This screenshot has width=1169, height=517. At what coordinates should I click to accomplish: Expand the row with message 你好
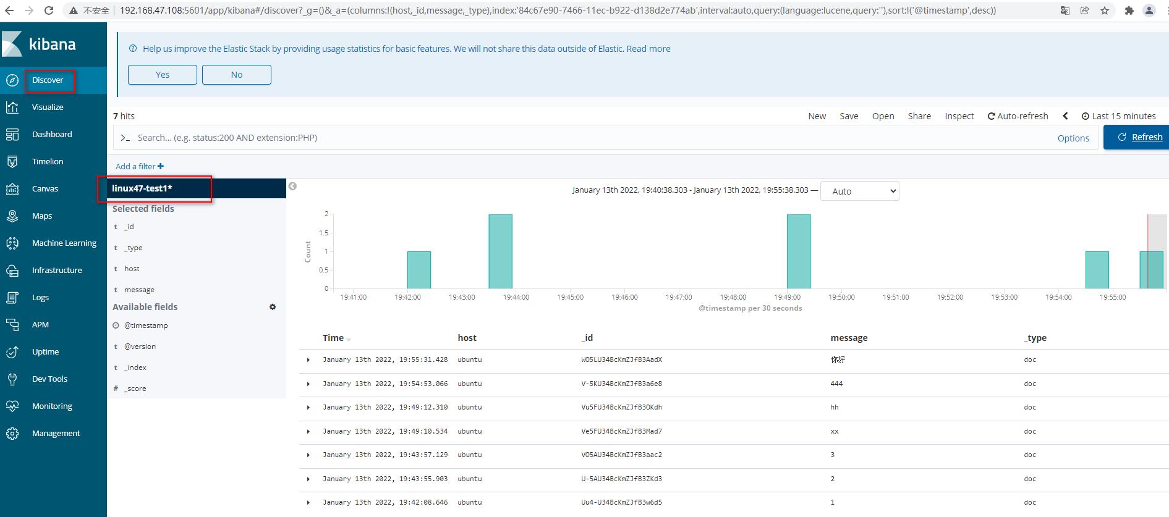click(x=308, y=359)
